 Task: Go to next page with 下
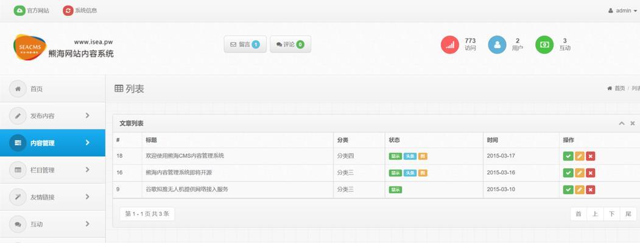tap(611, 214)
